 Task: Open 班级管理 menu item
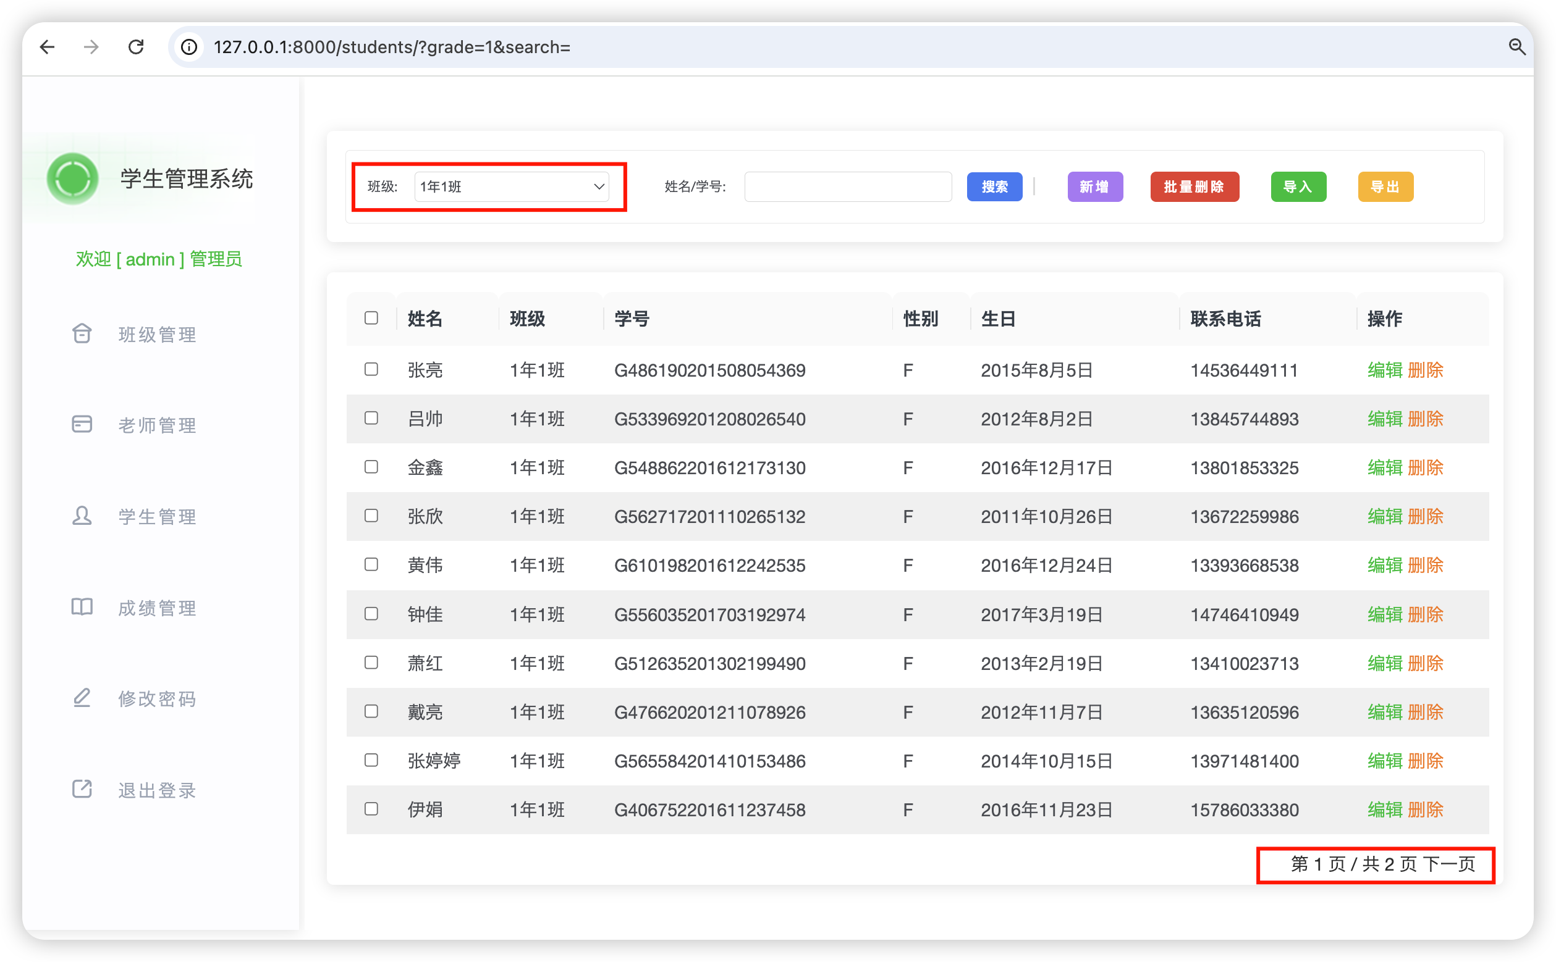tap(157, 335)
